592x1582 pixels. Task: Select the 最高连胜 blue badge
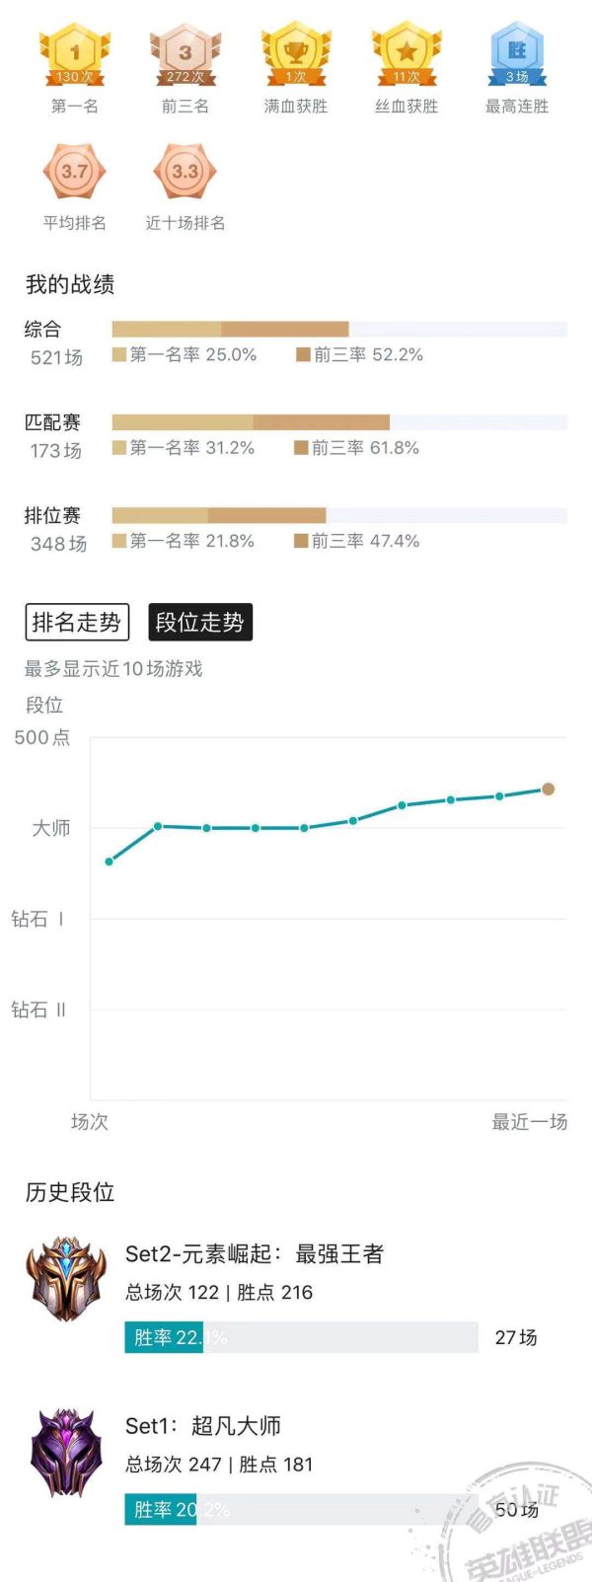pos(517,55)
